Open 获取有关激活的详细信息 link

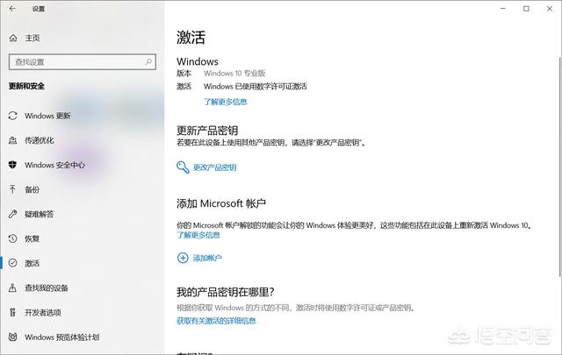tap(216, 321)
